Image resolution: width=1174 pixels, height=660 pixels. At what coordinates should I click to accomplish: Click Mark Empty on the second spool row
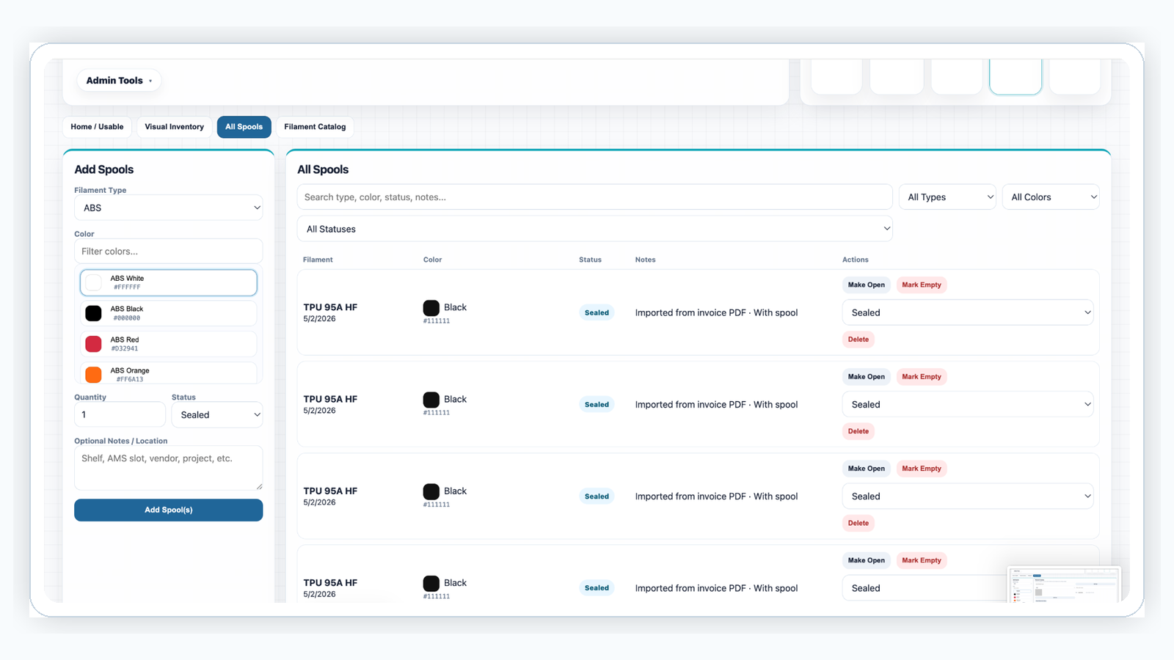click(x=922, y=376)
